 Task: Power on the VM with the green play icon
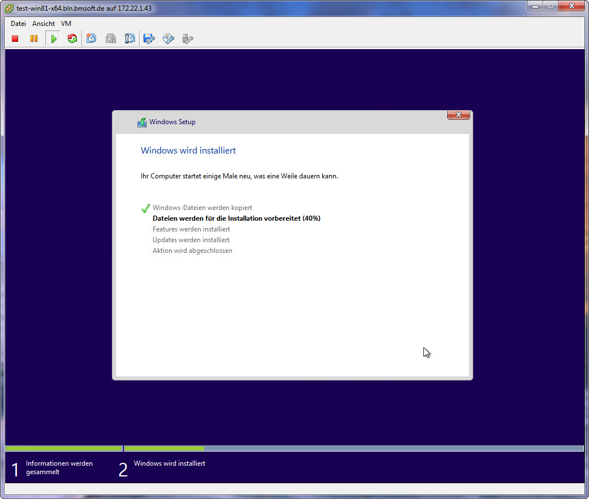[54, 38]
